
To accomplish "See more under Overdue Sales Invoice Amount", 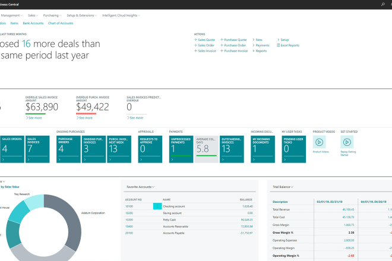I will coord(34,118).
